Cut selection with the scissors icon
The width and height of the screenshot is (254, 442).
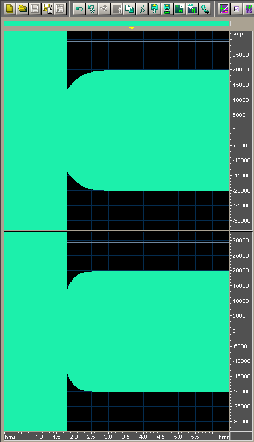pos(142,9)
